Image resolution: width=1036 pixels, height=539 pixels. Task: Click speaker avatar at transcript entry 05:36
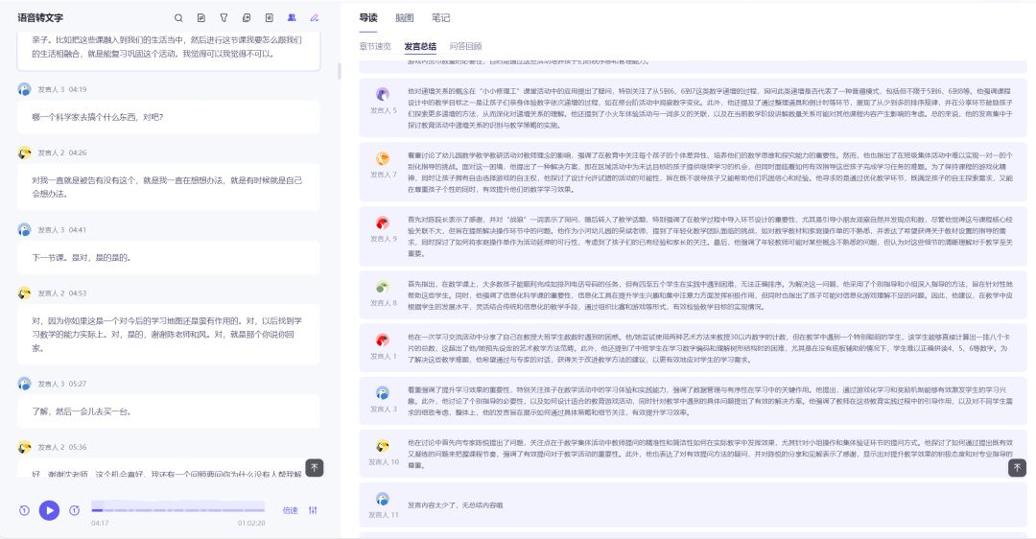pyautogui.click(x=24, y=447)
